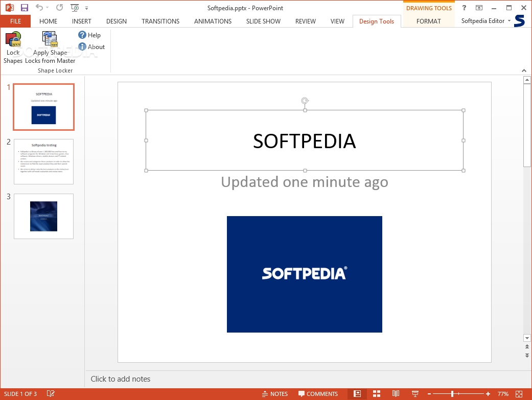This screenshot has width=532, height=400.
Task: Click the vertical scrollbar thumb
Action: 527,126
